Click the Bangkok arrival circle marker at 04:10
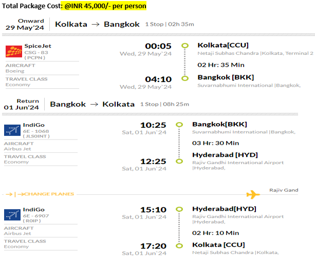The height and width of the screenshot is (259, 315). 185,78
